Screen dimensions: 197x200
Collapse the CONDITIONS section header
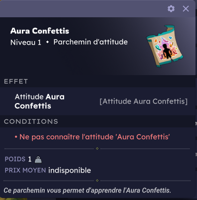click(x=97, y=121)
